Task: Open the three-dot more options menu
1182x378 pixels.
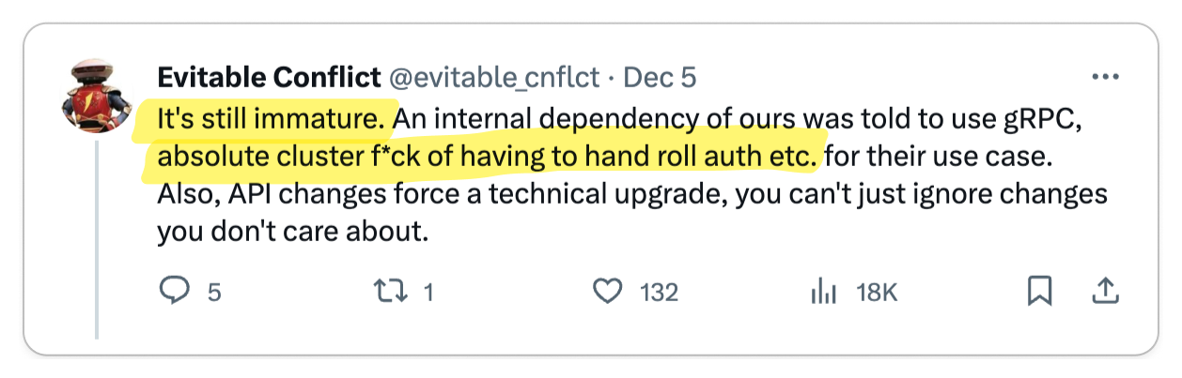Action: [1102, 77]
